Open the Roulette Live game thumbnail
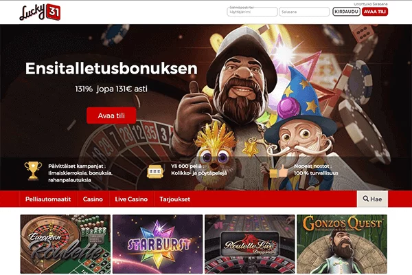The image size is (412, 275). (250, 244)
